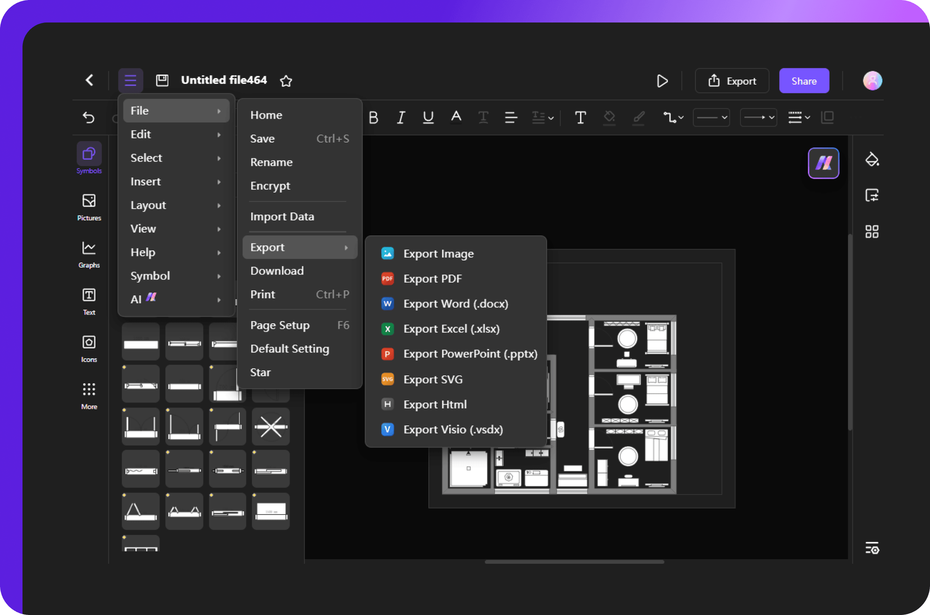Expand the Insert menu
The height and width of the screenshot is (615, 930).
click(176, 182)
